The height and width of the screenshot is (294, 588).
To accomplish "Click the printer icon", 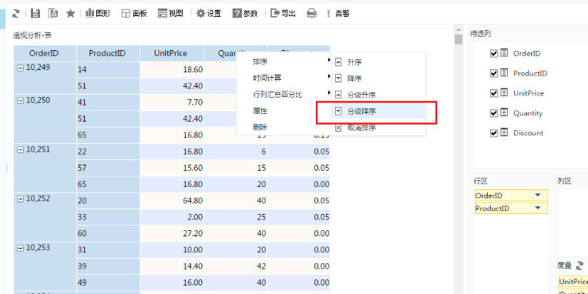I will tap(311, 14).
